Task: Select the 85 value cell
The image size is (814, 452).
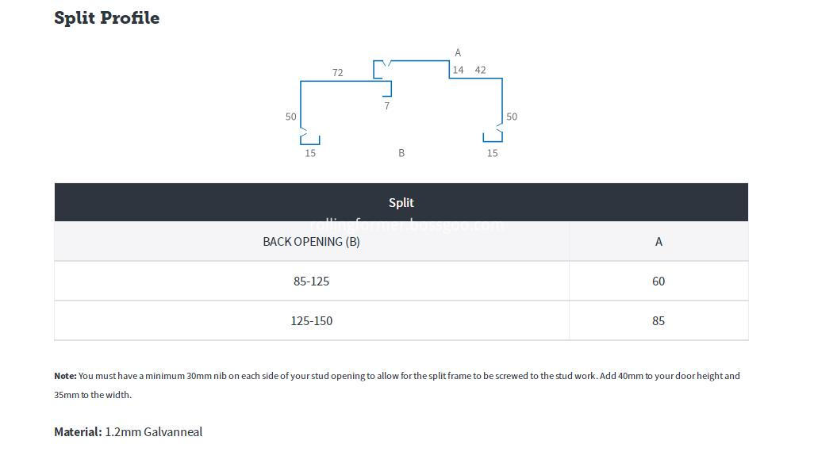Action: 658,320
